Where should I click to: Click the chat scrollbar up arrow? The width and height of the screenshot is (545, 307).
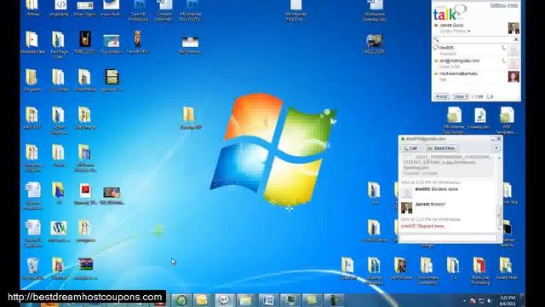499,158
